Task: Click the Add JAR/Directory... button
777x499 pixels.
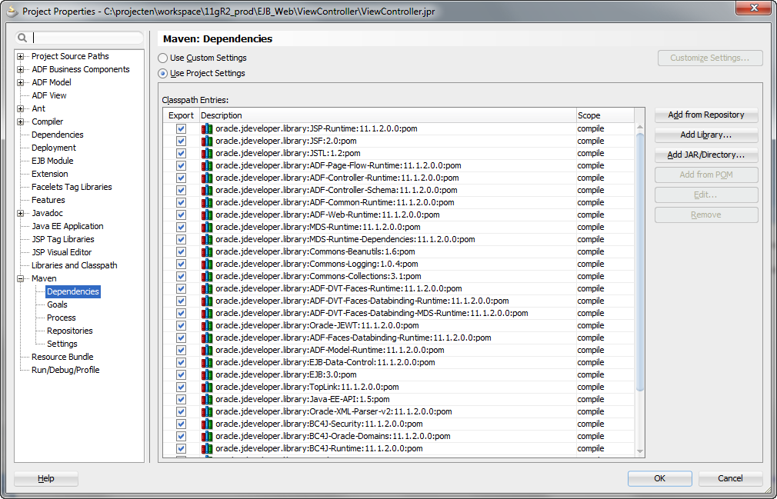Action: [x=706, y=155]
